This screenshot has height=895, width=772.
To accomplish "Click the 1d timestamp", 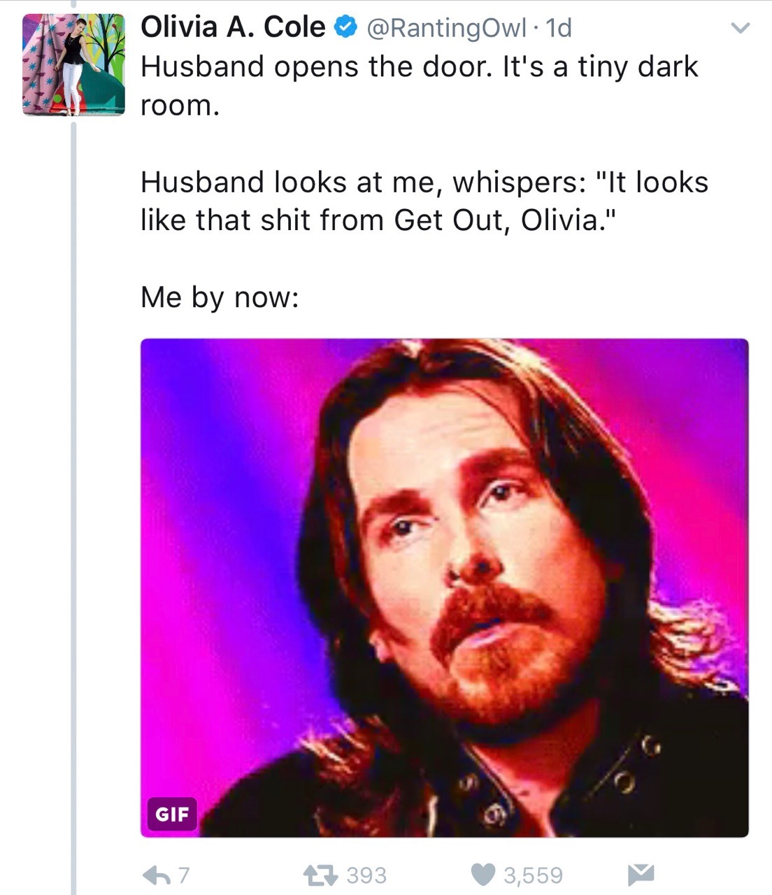I will pos(559,28).
